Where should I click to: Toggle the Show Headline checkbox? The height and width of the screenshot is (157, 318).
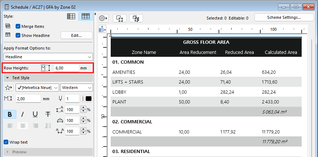click(x=18, y=35)
